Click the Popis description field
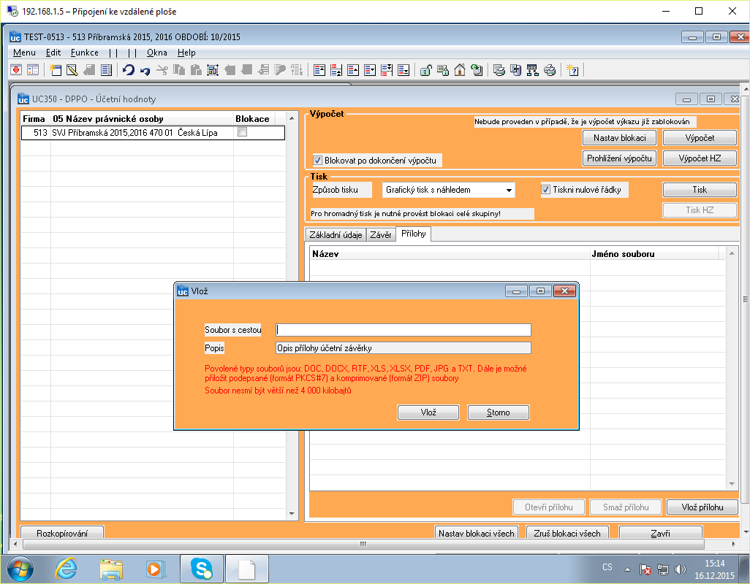The image size is (750, 584). point(404,348)
